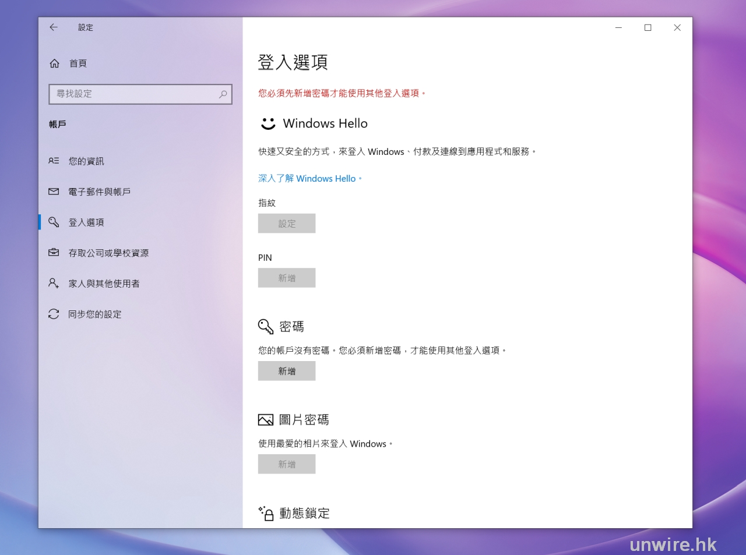Focus the 尋找設定 search field
Image resolution: width=746 pixels, height=555 pixels.
click(134, 94)
